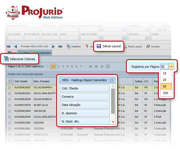Click the Salvar Layout disk icon
Viewport: 180px width, 151px height.
[x=99, y=46]
